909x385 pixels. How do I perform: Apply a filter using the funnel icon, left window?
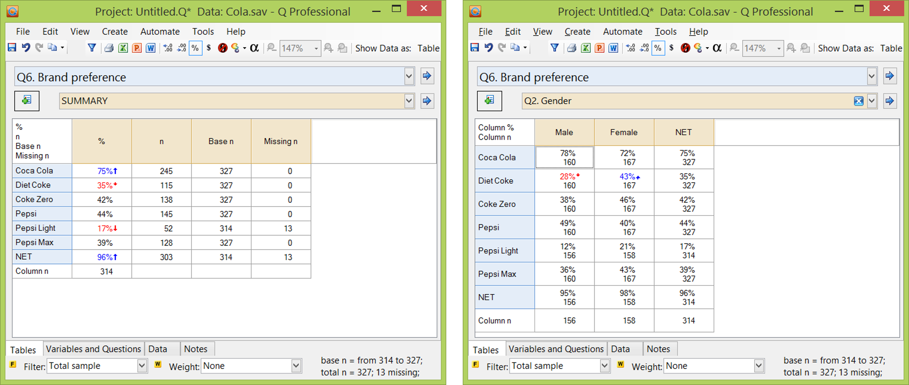[x=92, y=48]
